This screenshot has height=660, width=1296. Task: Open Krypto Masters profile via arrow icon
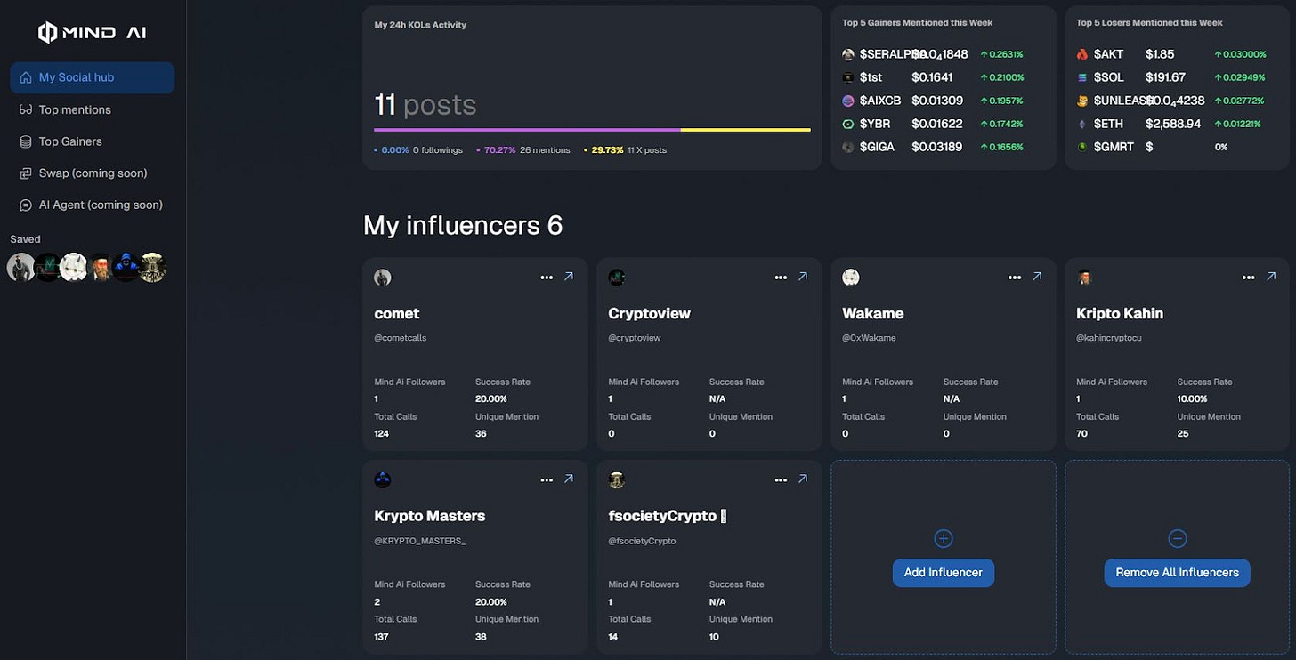(569, 479)
